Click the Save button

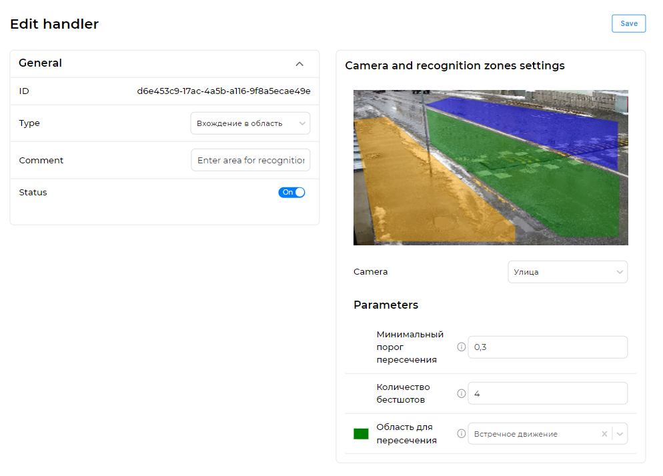(x=628, y=24)
